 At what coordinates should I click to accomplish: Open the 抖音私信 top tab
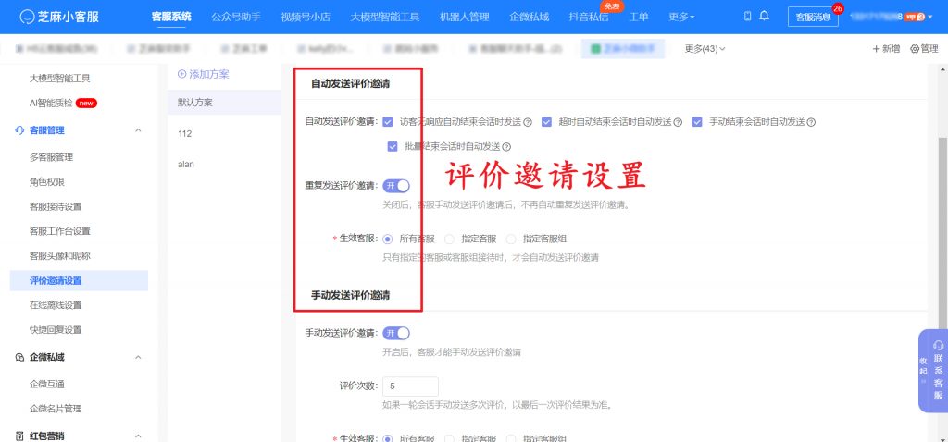588,17
